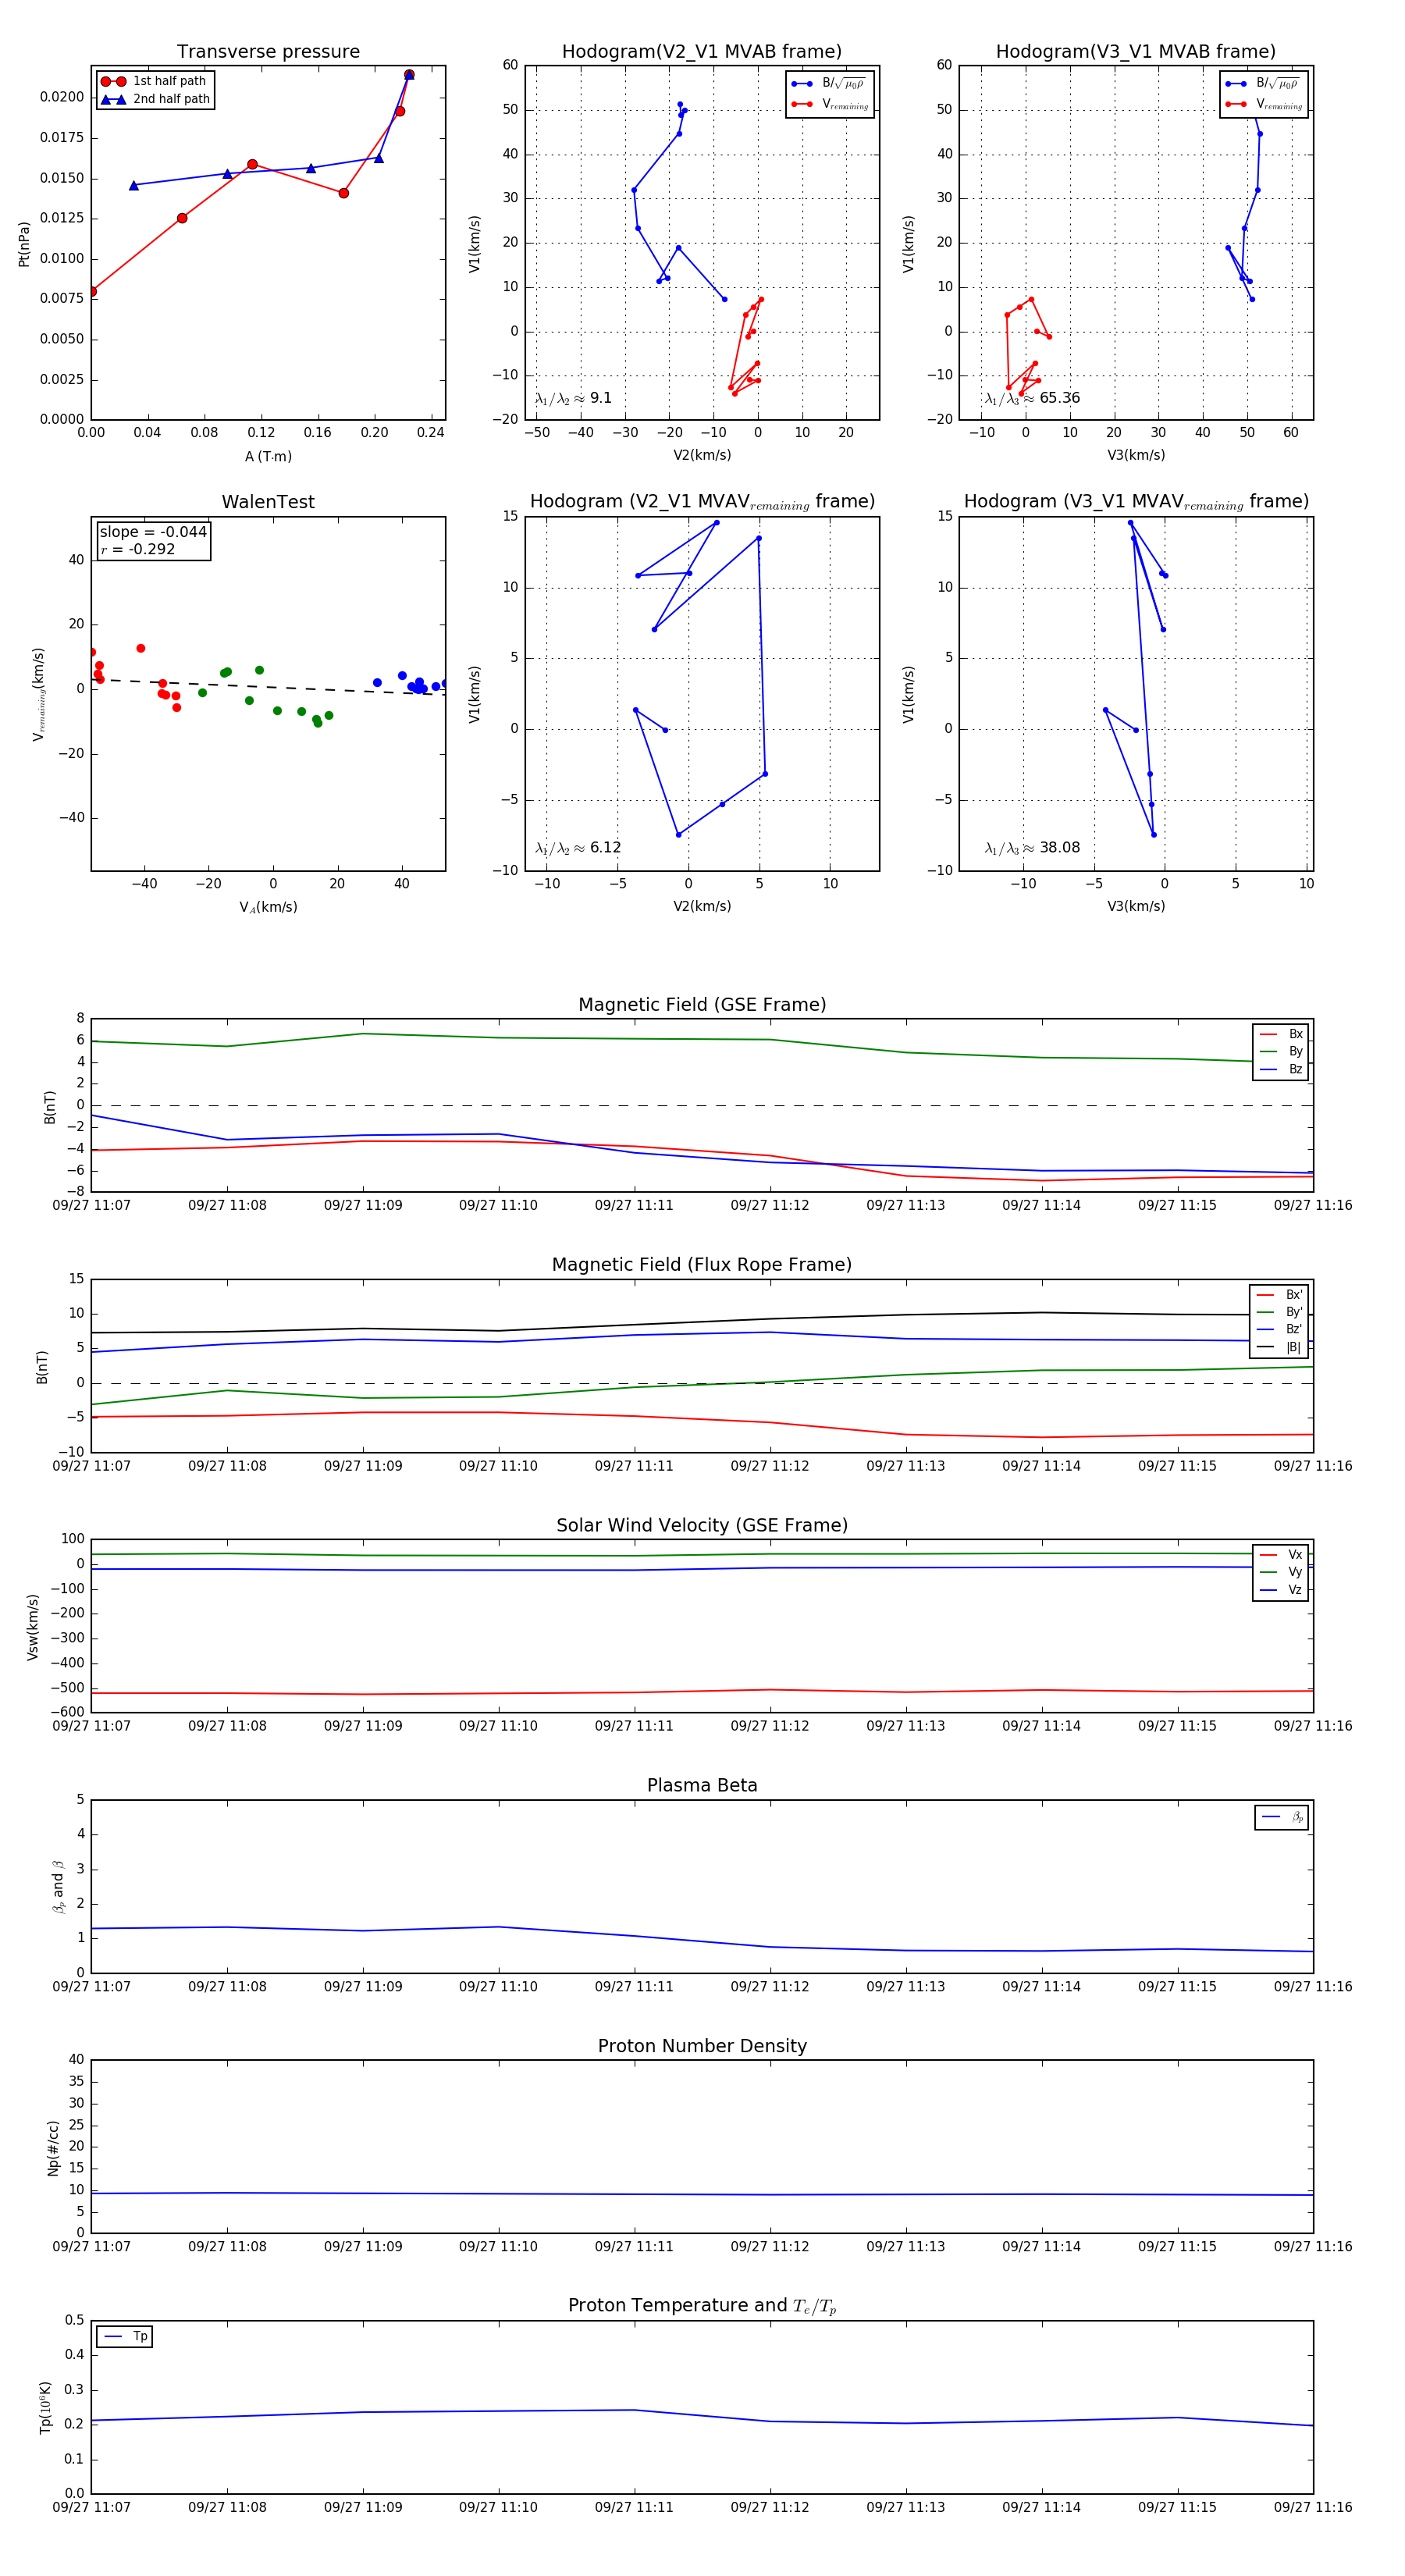Select the Bz' legend entry
The height and width of the screenshot is (2576, 1405).
(1280, 1330)
